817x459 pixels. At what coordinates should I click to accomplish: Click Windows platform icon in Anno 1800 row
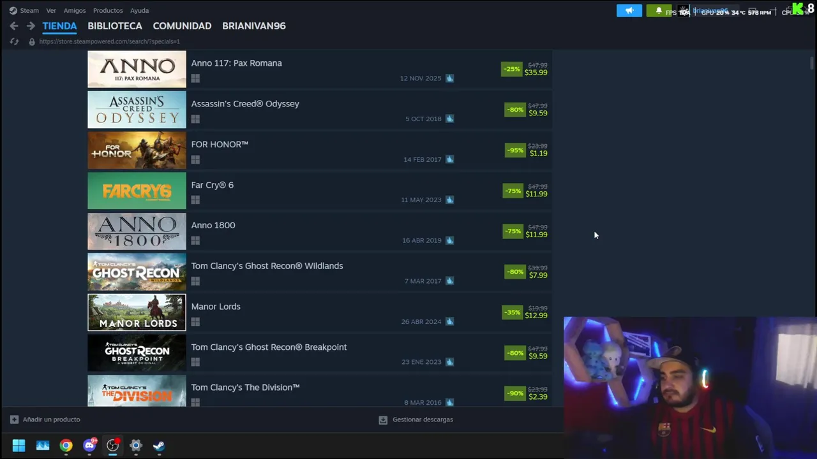(195, 240)
